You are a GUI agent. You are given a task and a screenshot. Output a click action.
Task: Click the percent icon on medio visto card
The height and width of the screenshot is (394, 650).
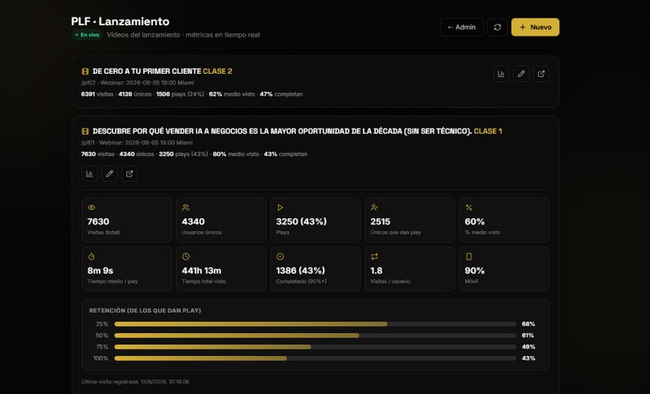pos(469,207)
